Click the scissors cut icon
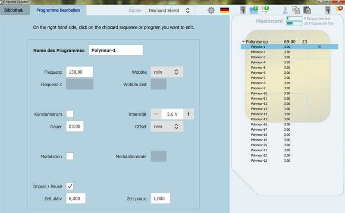The height and width of the screenshot is (213, 345). tap(285, 10)
